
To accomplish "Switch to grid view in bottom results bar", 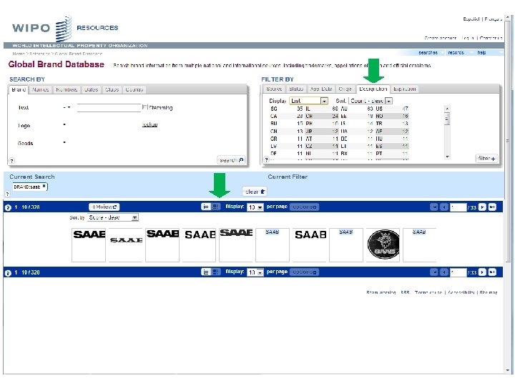I will [x=215, y=272].
